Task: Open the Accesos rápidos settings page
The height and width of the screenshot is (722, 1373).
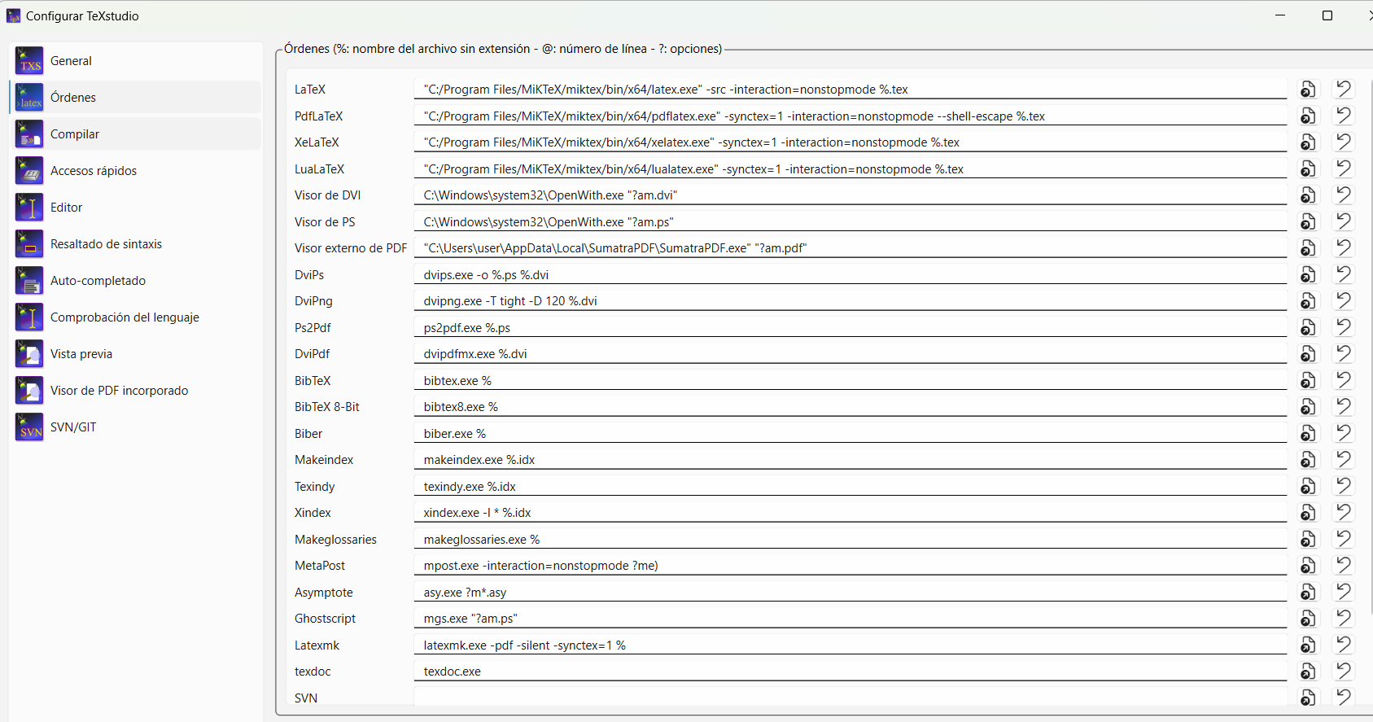Action: [x=135, y=171]
